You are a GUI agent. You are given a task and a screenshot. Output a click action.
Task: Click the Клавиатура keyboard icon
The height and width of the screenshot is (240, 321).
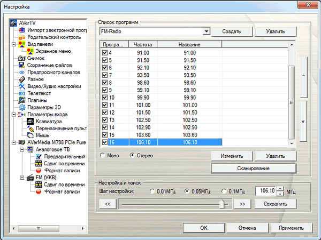[x=30, y=121]
